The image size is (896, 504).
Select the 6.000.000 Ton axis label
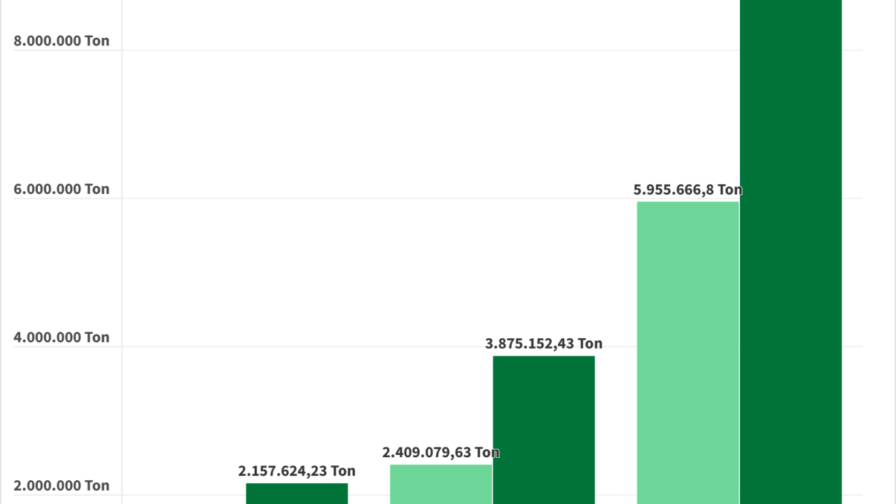62,189
